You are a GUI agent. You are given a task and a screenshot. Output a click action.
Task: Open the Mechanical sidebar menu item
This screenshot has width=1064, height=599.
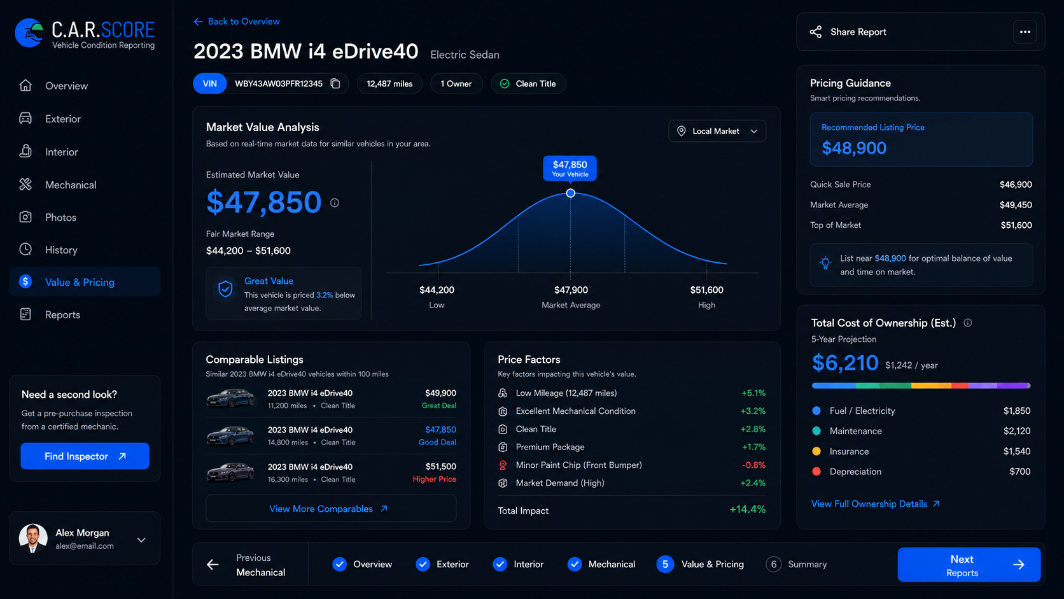[85, 185]
